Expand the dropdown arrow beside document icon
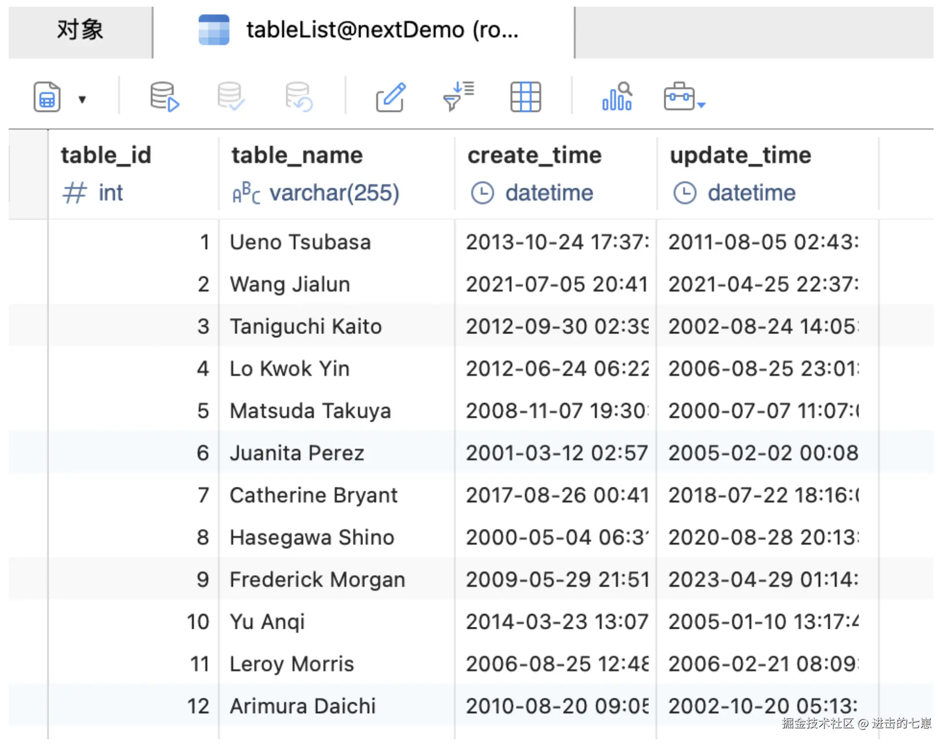Image resolution: width=950 pixels, height=748 pixels. pos(82,99)
